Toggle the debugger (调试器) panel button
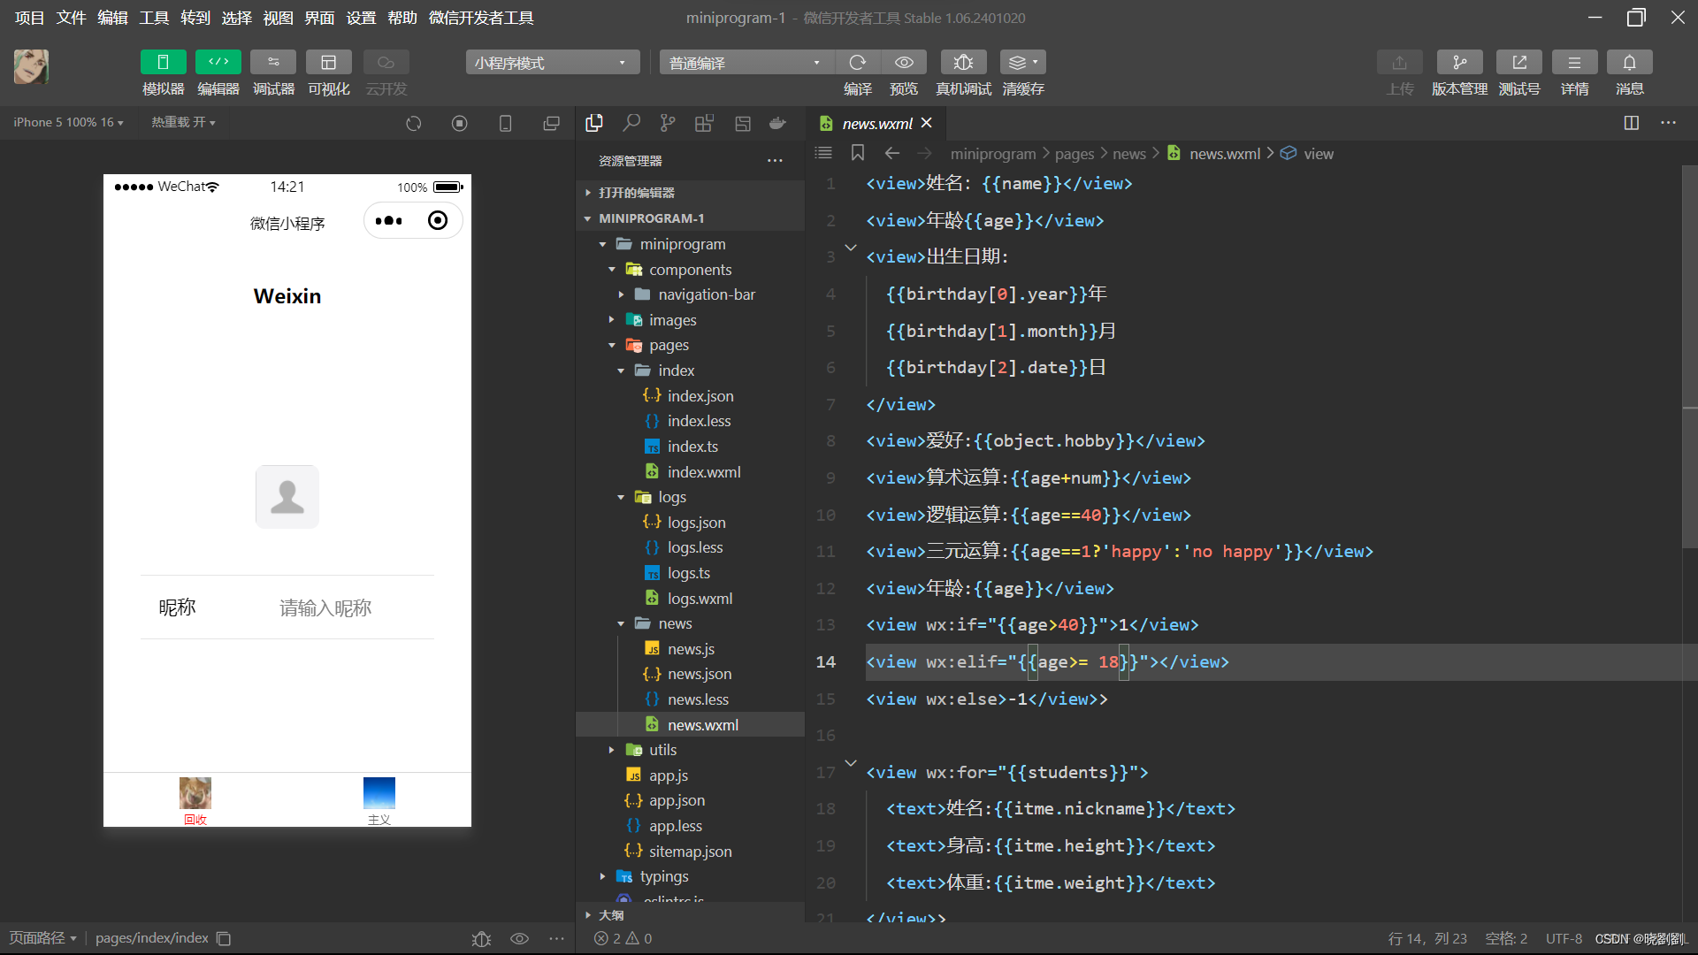This screenshot has width=1698, height=955. [273, 62]
